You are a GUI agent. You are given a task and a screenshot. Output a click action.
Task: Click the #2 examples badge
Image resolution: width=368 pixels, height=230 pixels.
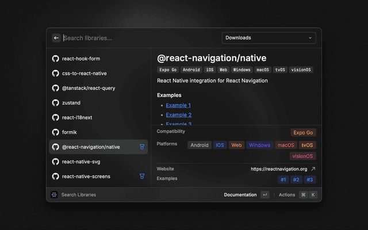tap(296, 180)
